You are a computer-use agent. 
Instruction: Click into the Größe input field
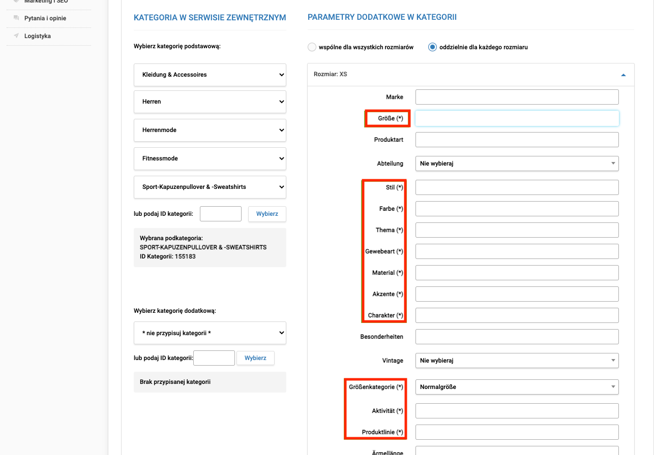tap(517, 118)
